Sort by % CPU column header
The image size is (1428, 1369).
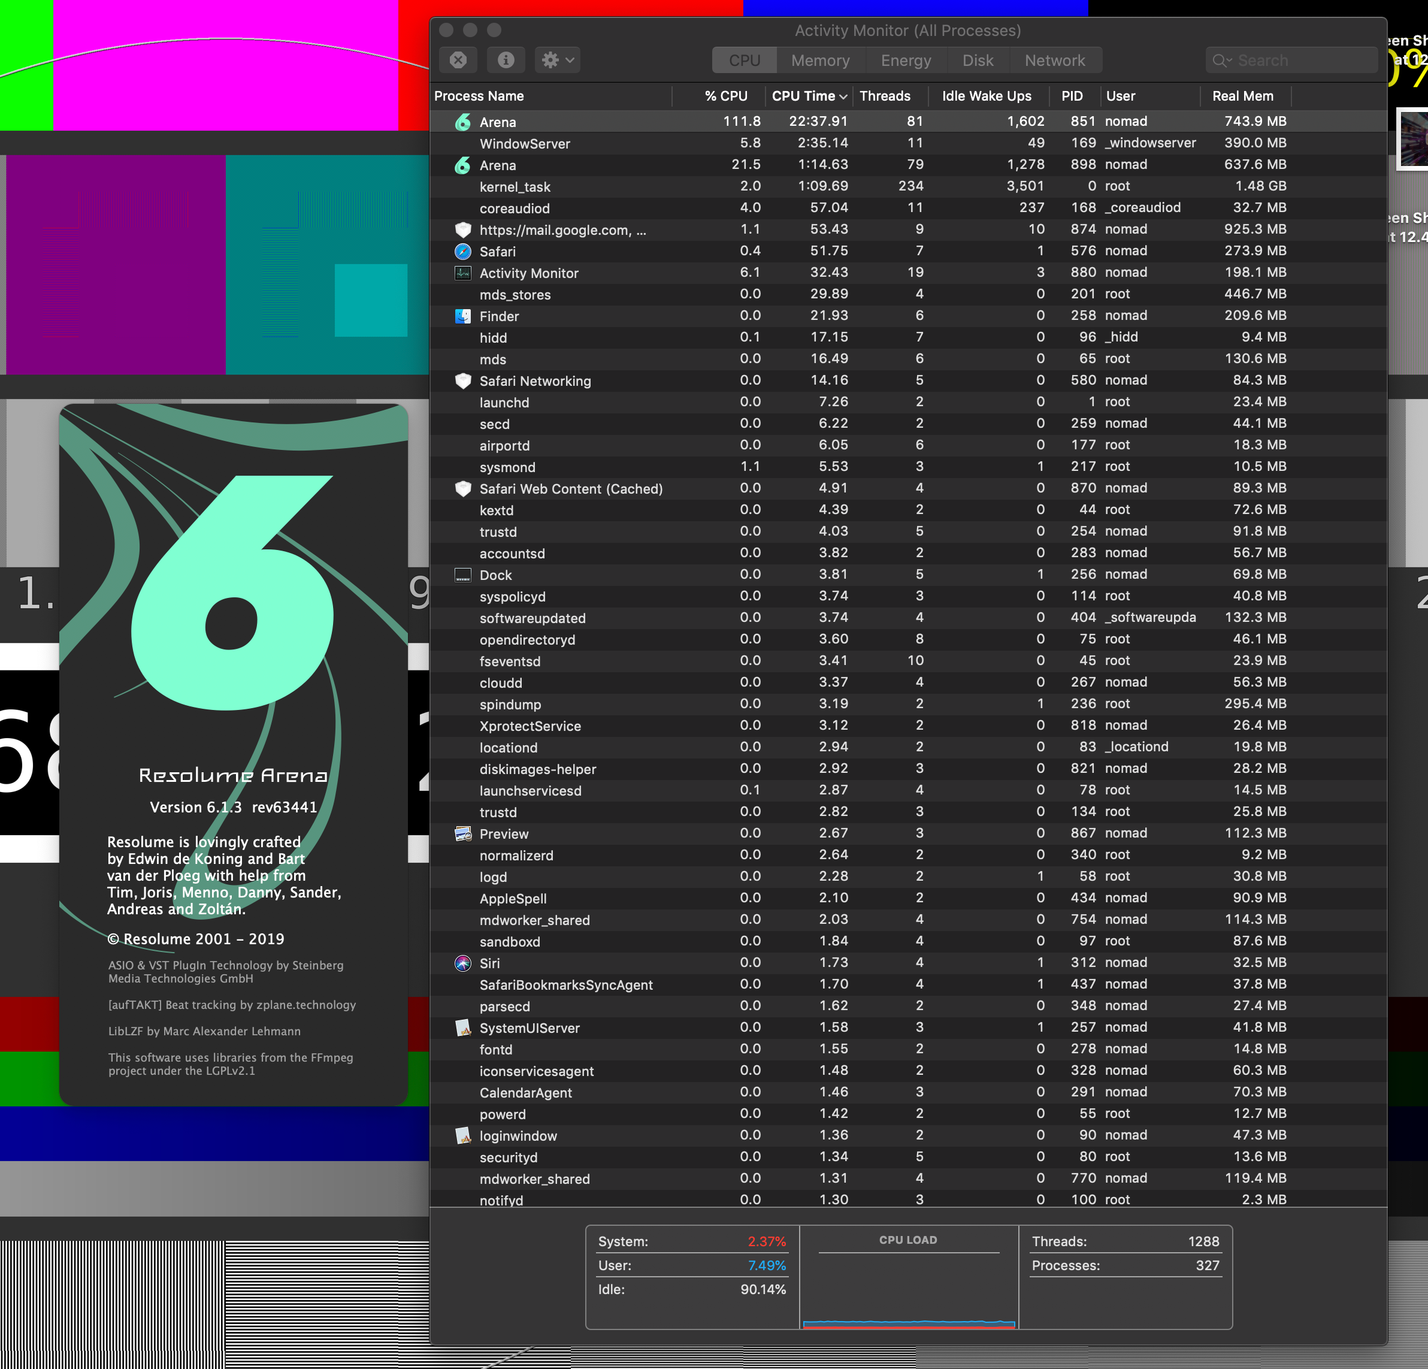(725, 96)
